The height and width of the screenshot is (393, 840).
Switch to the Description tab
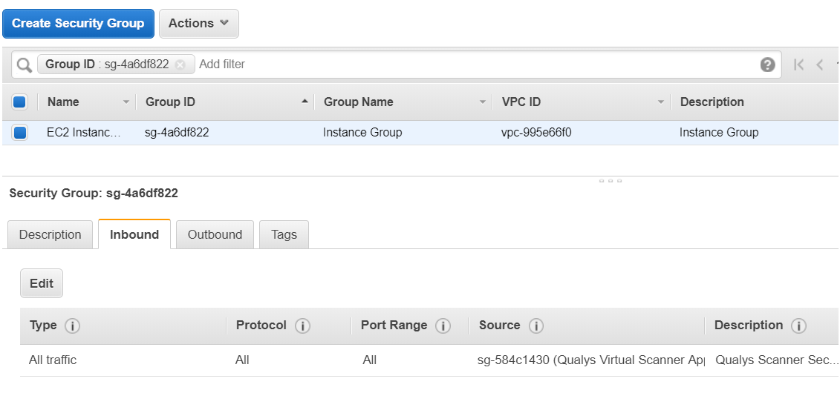click(51, 235)
